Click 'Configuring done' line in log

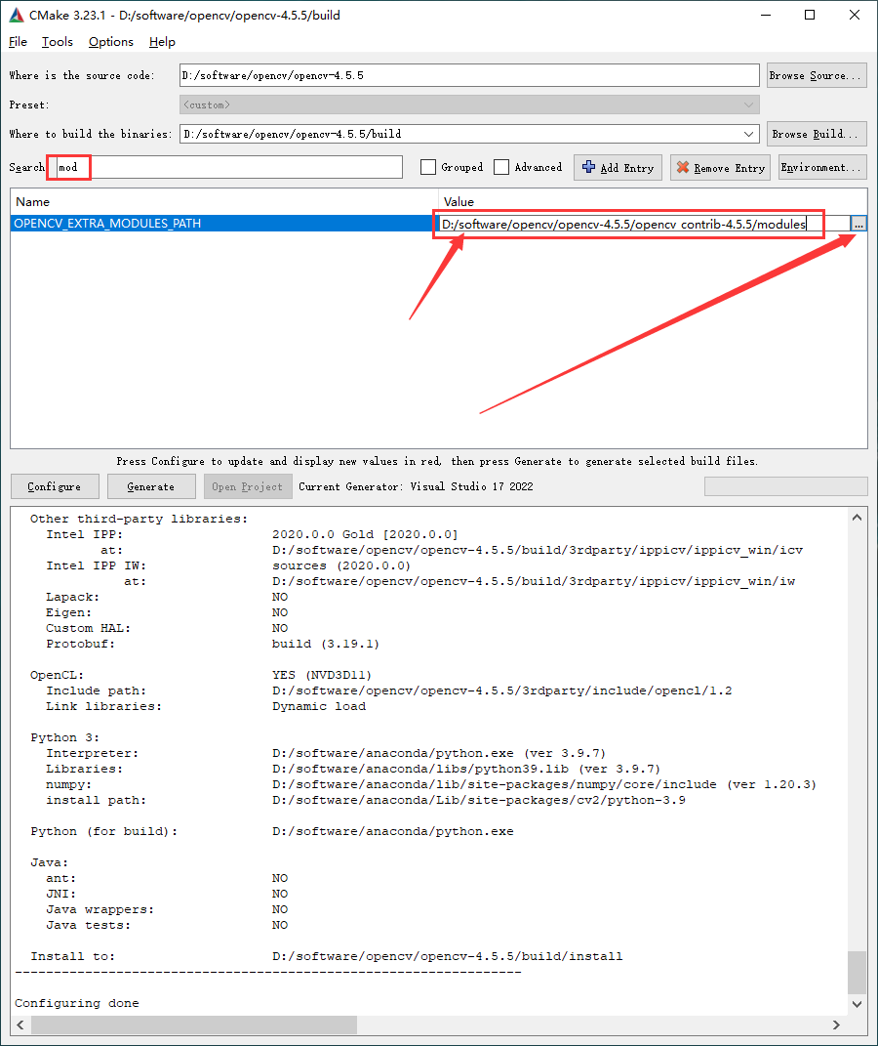click(x=77, y=1003)
